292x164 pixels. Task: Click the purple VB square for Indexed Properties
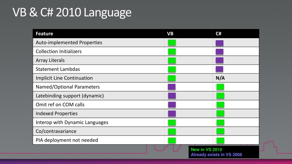point(172,113)
